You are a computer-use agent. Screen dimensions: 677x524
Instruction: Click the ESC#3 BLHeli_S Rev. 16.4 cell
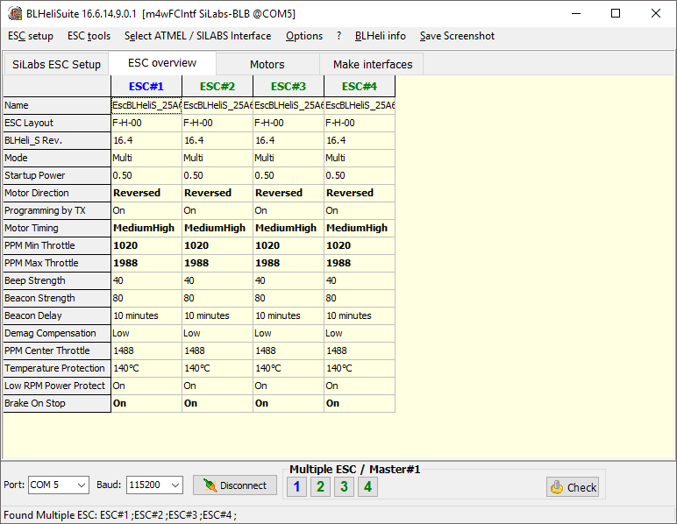pyautogui.click(x=289, y=140)
